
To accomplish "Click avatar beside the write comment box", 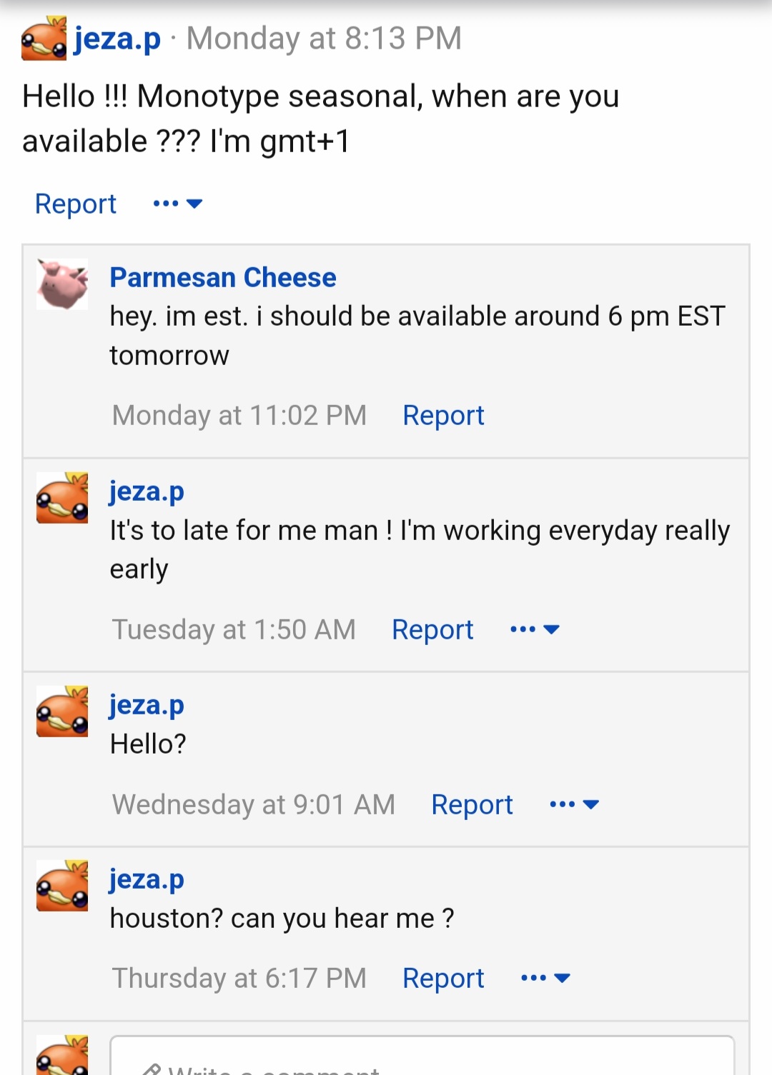I will coord(63,1055).
